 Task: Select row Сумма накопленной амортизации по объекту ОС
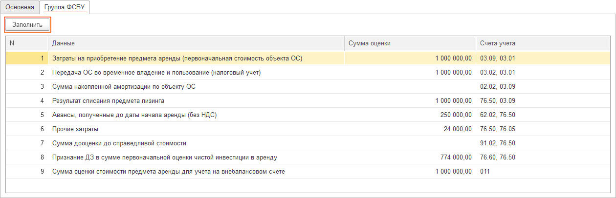click(124, 87)
